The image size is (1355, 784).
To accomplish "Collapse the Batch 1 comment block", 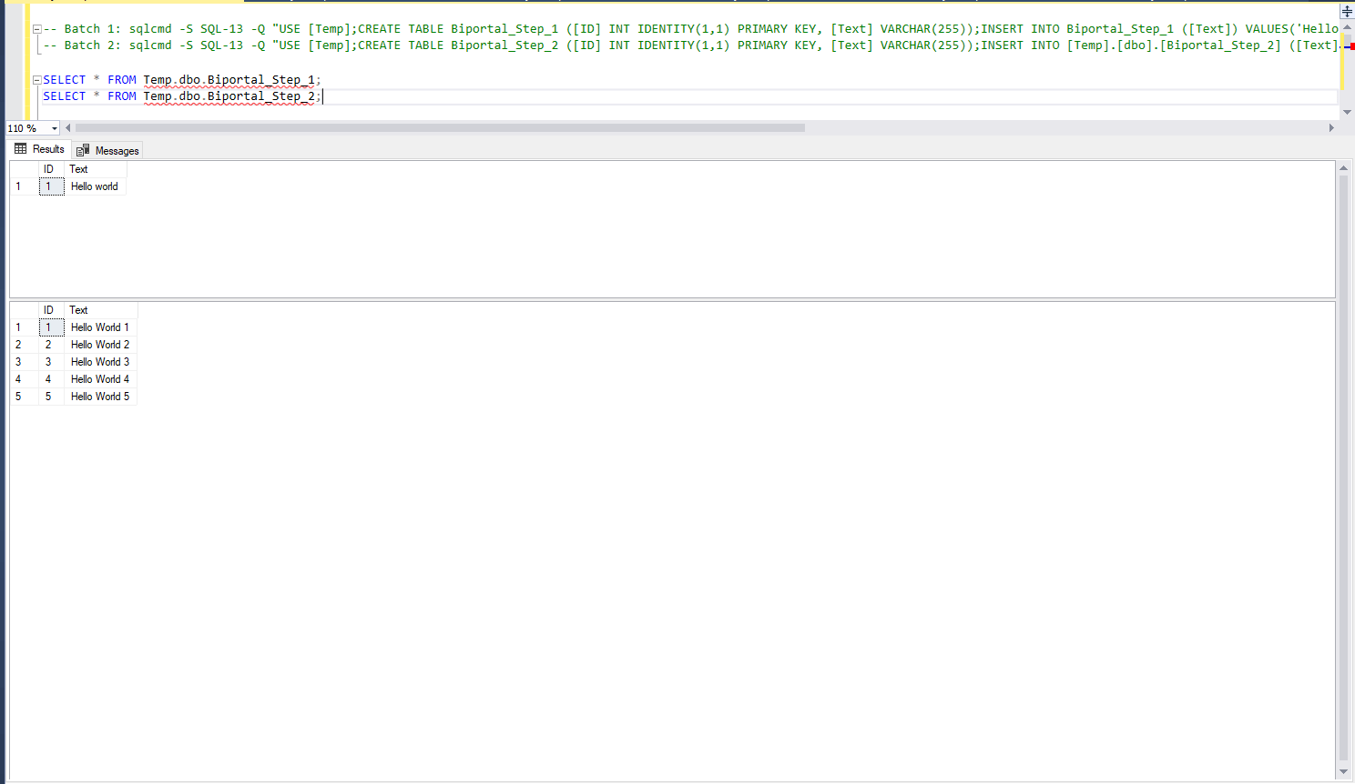I will pos(37,29).
